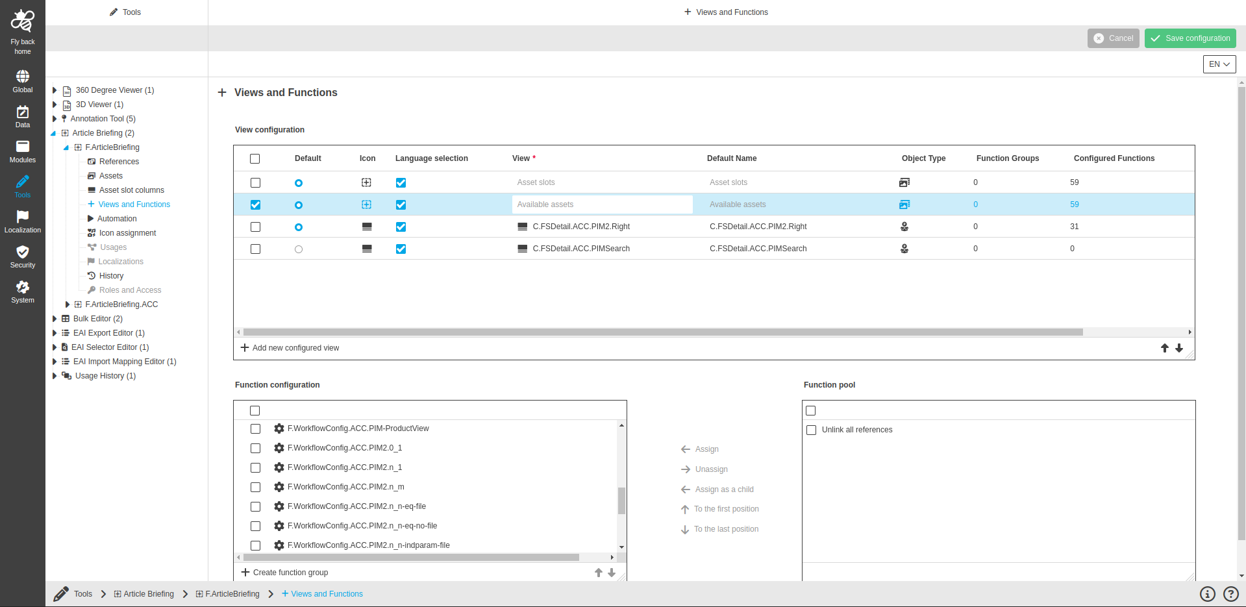This screenshot has height=607, width=1246.
Task: Expand the Bulk Editor tree node
Action: click(x=55, y=319)
